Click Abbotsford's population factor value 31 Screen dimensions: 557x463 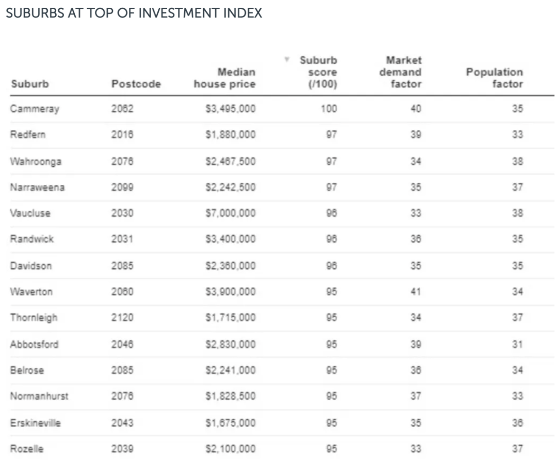coord(517,344)
